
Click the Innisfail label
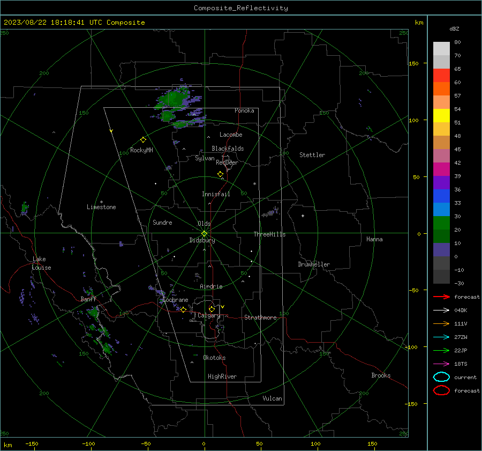click(216, 194)
